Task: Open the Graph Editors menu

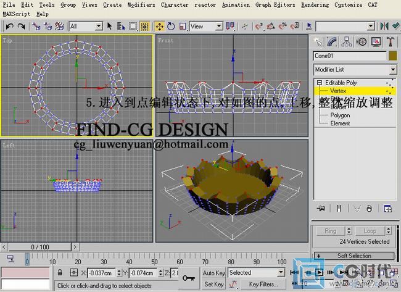Action: 275,5
